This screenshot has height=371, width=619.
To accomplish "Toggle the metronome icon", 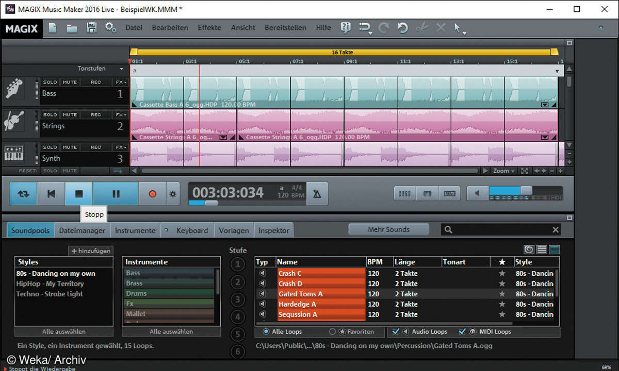I will [x=317, y=194].
